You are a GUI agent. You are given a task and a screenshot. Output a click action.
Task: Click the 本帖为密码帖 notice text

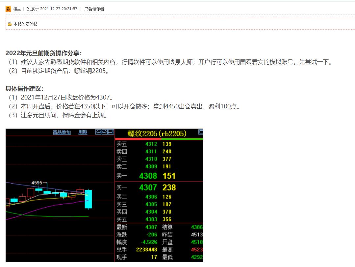click(x=25, y=24)
